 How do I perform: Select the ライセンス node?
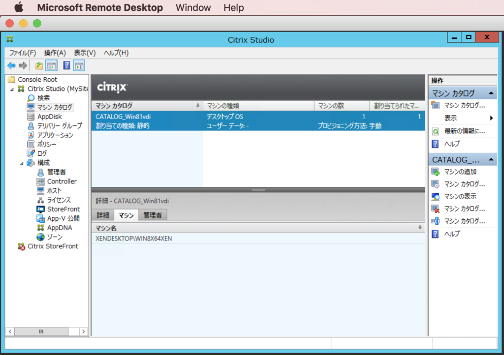(x=59, y=200)
